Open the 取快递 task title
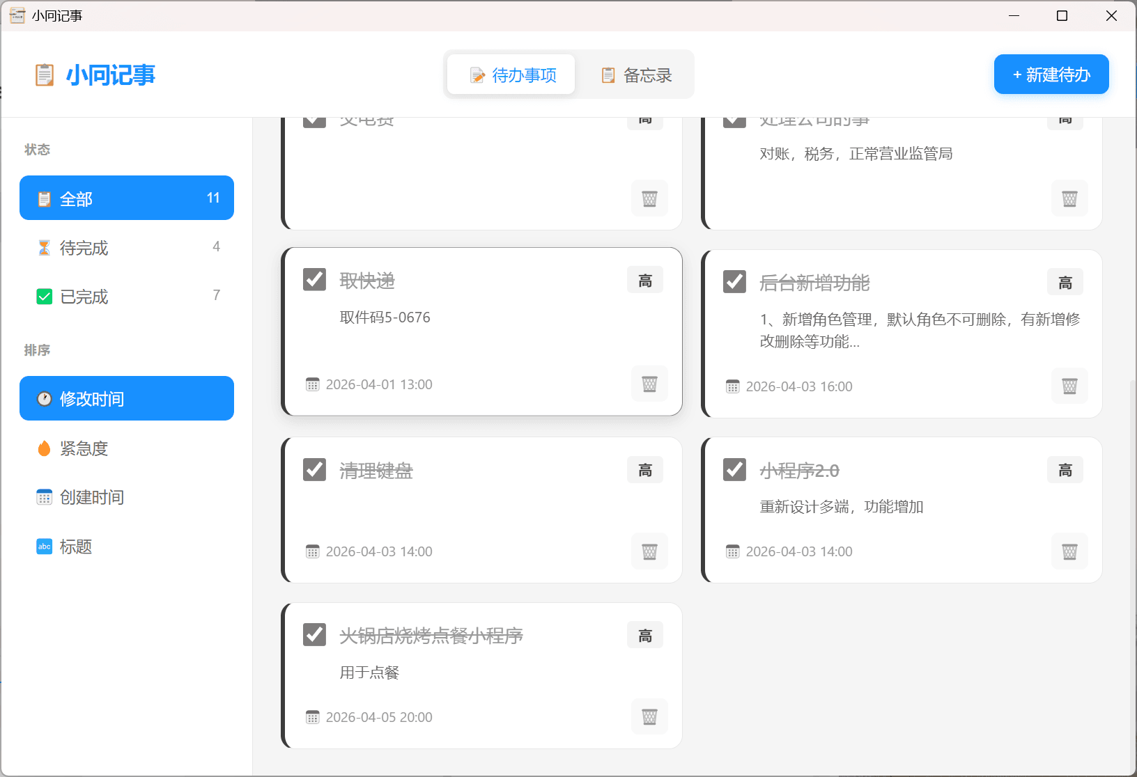Image resolution: width=1137 pixels, height=777 pixels. (x=367, y=281)
